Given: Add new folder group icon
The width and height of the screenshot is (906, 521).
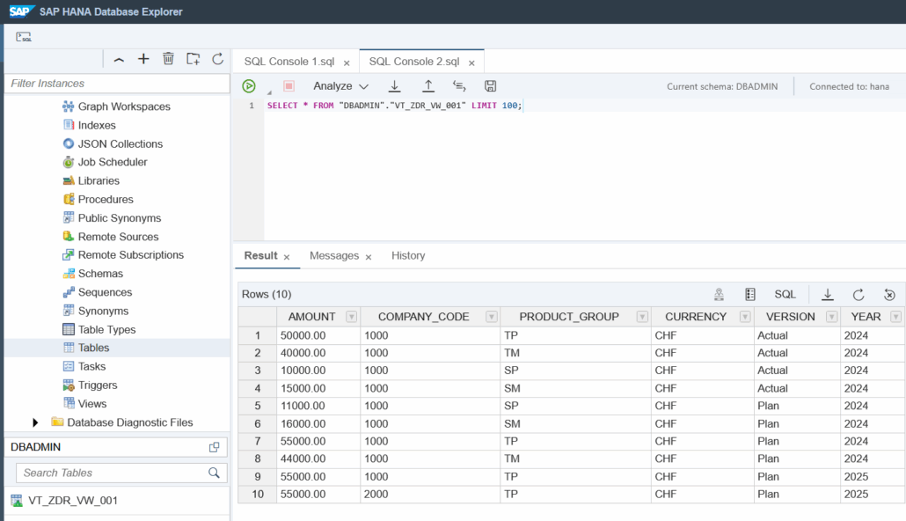Looking at the screenshot, I should point(193,59).
